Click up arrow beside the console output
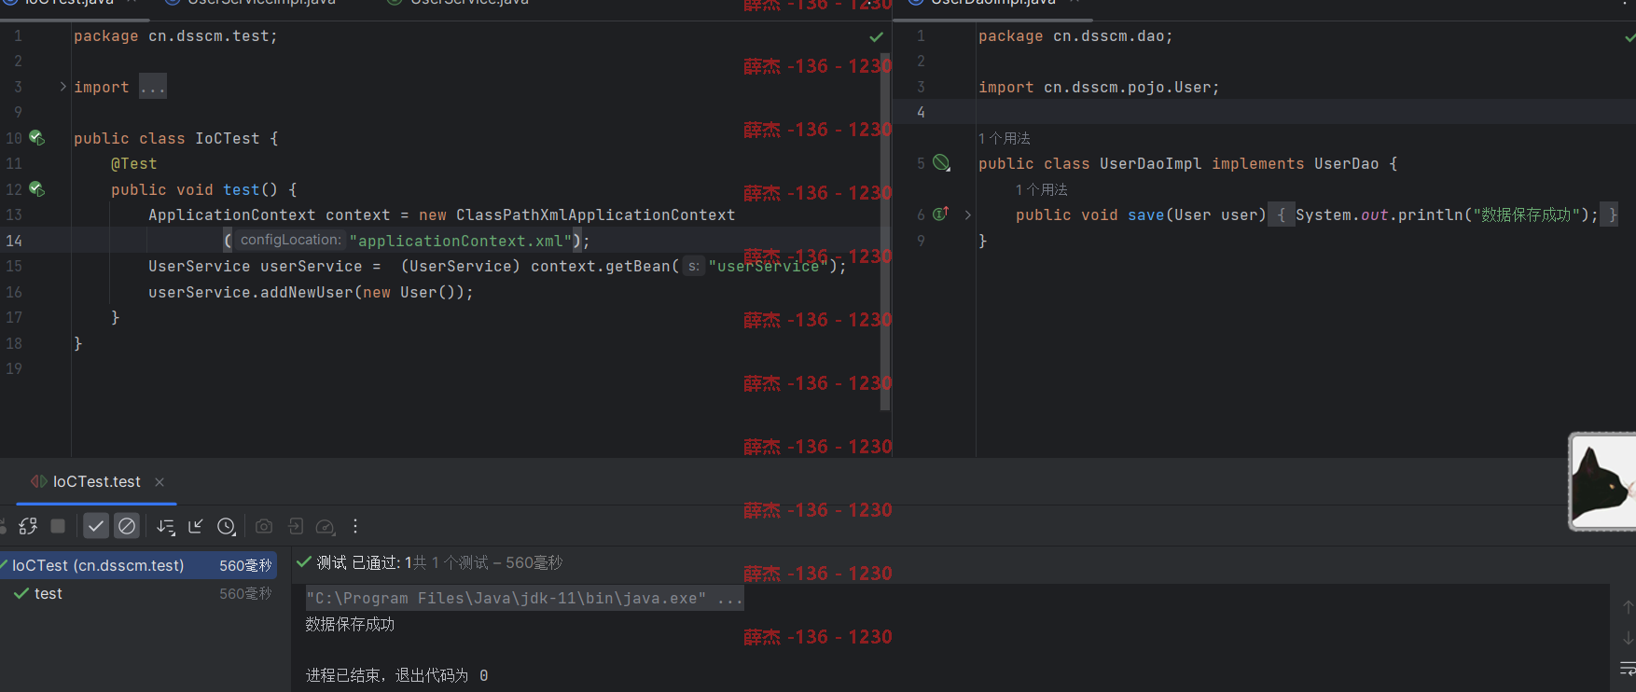1636x692 pixels. click(1628, 606)
